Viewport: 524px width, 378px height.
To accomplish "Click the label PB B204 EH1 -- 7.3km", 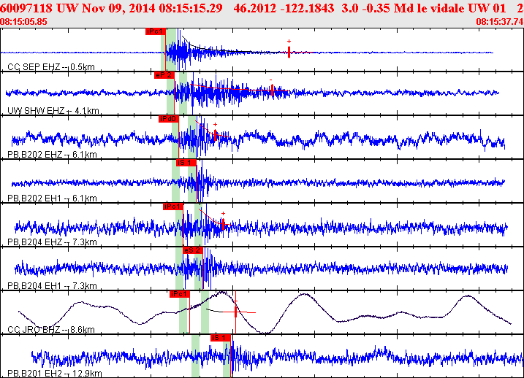I will [52, 285].
